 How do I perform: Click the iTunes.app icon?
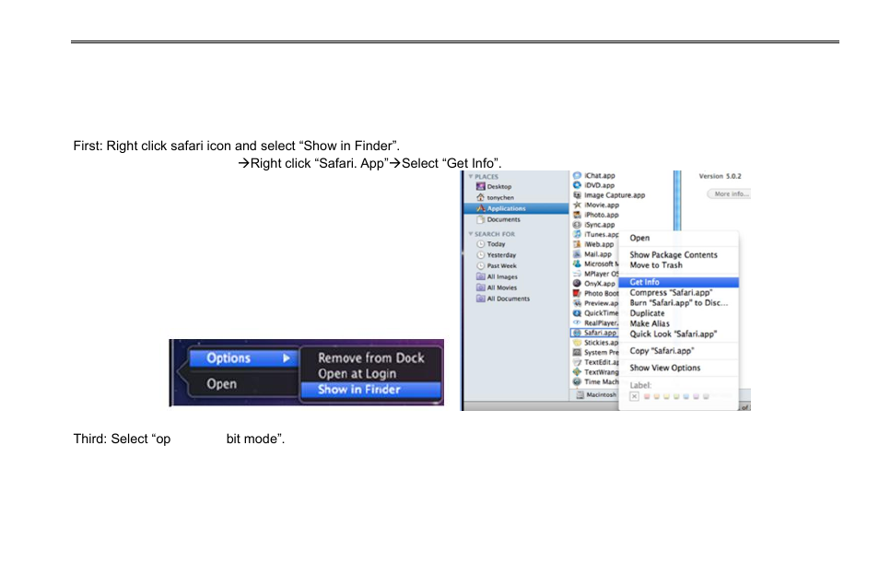pyautogui.click(x=577, y=234)
